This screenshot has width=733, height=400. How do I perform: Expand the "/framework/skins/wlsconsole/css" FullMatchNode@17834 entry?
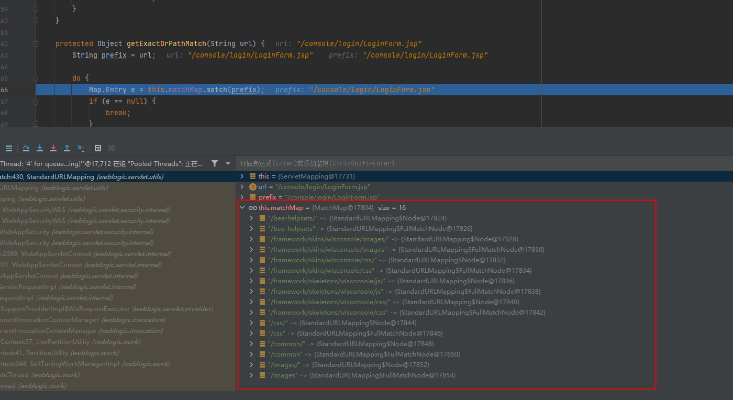click(x=252, y=271)
